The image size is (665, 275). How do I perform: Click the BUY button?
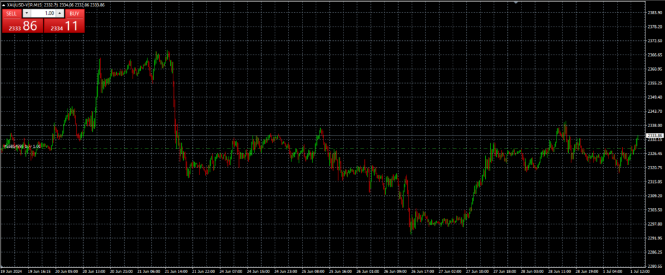[74, 13]
